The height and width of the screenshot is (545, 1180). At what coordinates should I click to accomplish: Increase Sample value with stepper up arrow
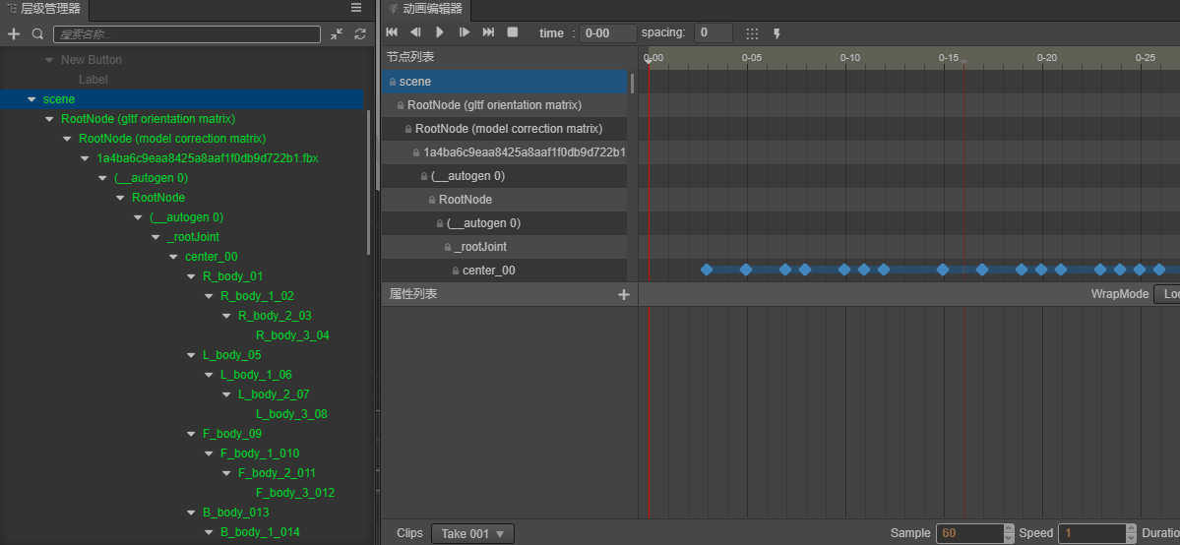click(1009, 529)
